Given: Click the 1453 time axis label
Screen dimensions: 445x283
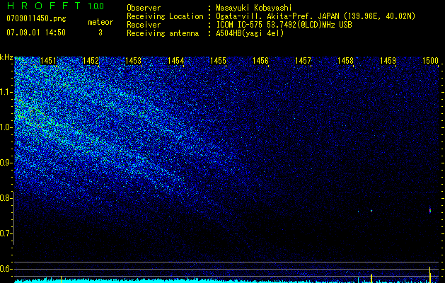Looking at the screenshot, I should [133, 61].
